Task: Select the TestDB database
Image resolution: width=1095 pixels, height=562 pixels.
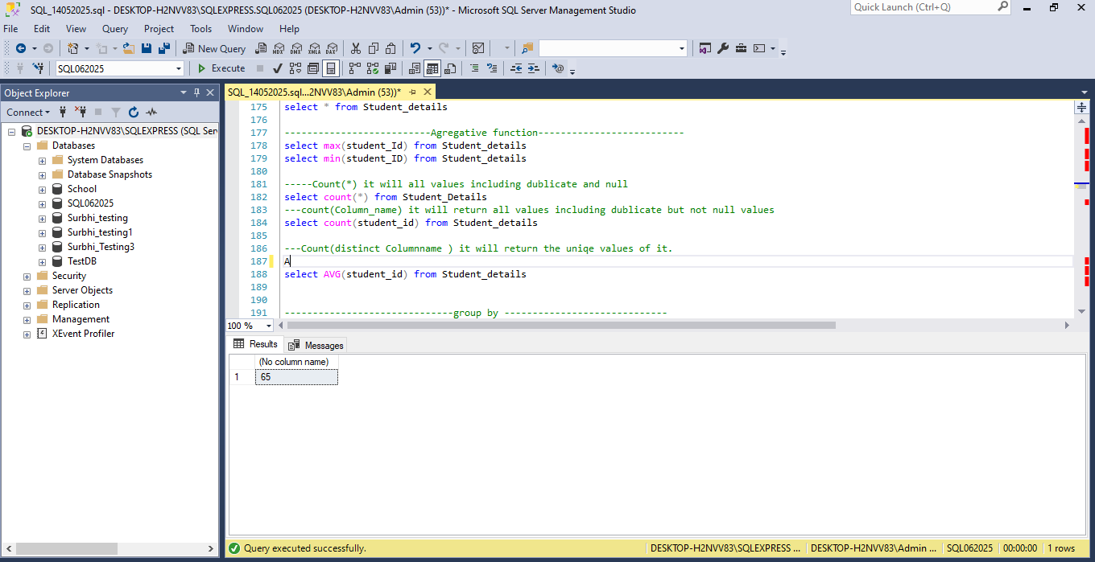Action: tap(82, 261)
